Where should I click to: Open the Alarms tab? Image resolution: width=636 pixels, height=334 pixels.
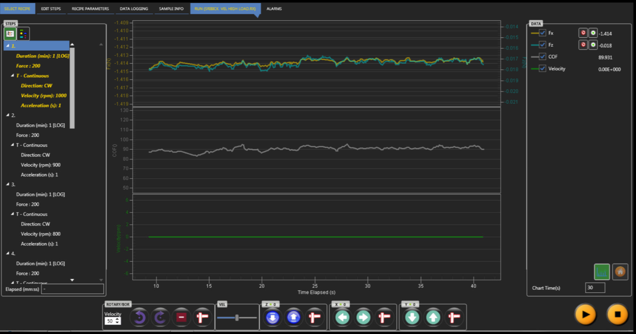(274, 9)
